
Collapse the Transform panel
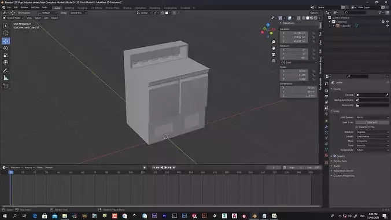coord(287,23)
